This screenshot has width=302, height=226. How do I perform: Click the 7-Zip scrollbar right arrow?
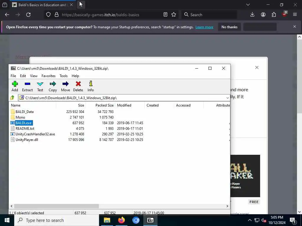point(227,206)
